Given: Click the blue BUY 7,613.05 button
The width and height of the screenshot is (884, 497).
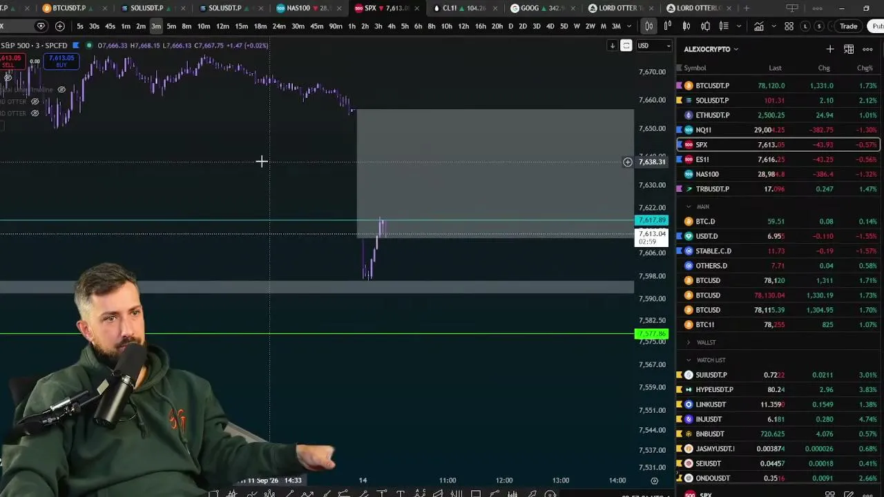Looking at the screenshot, I should pyautogui.click(x=61, y=61).
